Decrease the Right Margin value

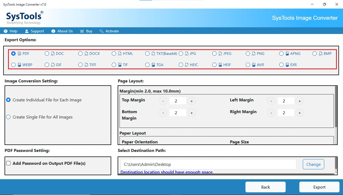(x=271, y=113)
